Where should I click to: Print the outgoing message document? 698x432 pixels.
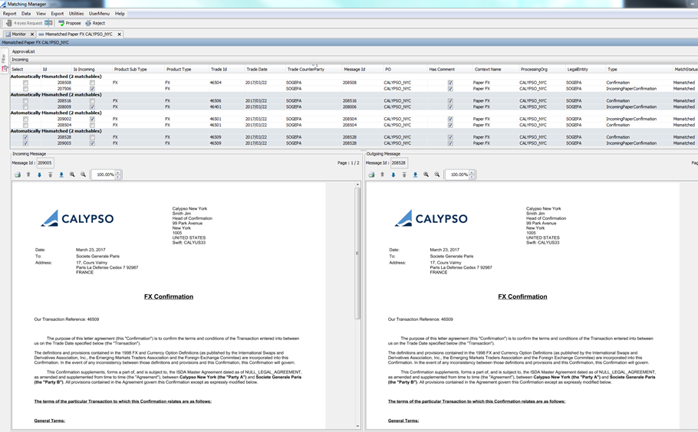371,175
